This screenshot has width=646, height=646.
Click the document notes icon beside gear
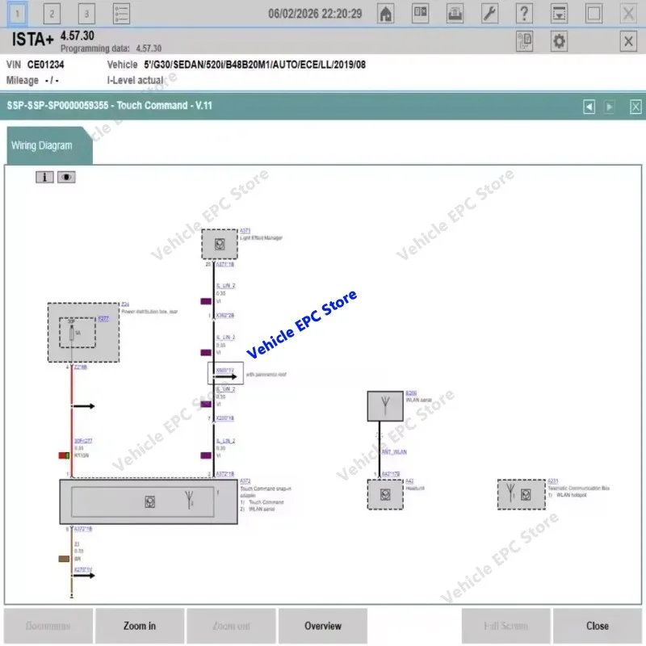[524, 41]
